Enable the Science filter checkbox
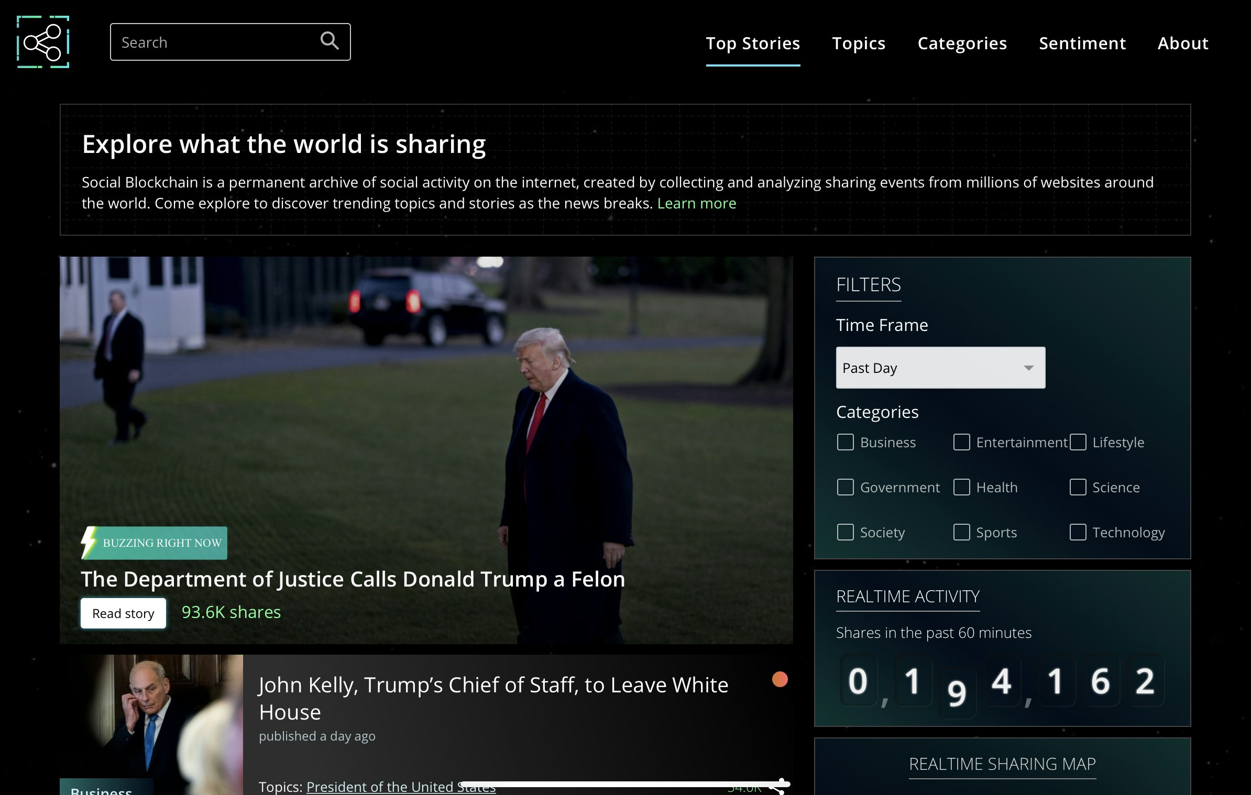The width and height of the screenshot is (1251, 795). tap(1078, 487)
